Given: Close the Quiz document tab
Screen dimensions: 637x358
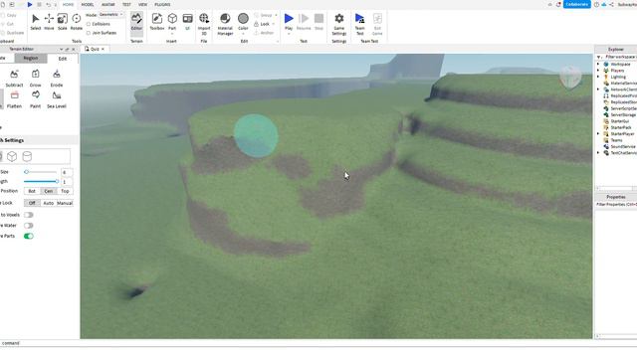Looking at the screenshot, I should point(103,49).
